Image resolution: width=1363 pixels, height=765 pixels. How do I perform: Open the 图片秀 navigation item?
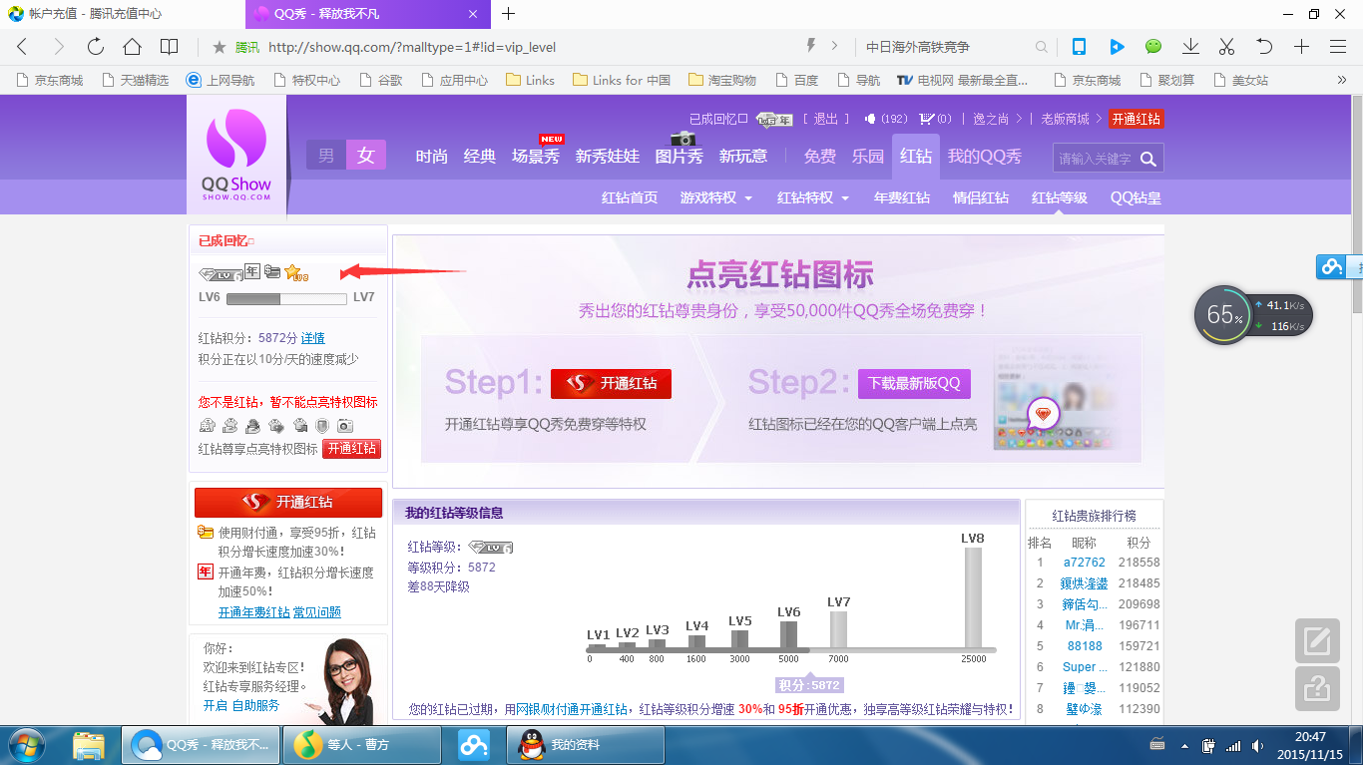(680, 156)
